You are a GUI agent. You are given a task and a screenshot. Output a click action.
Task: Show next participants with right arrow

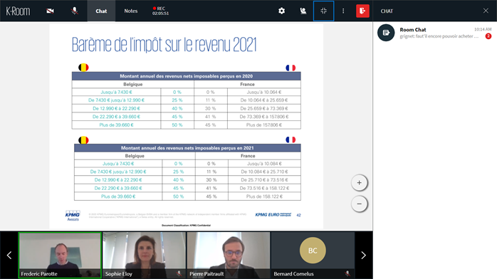pos(364,256)
